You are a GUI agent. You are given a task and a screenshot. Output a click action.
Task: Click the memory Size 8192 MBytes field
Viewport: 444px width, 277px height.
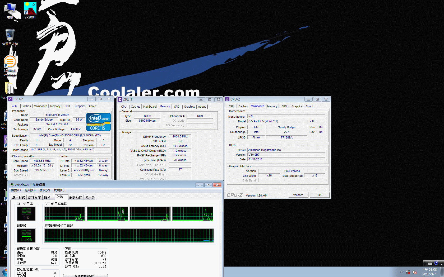point(147,121)
